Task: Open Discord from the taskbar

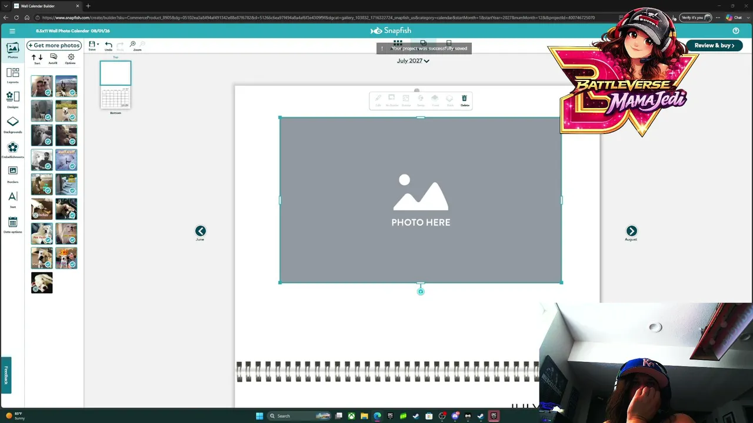Action: tap(455, 416)
